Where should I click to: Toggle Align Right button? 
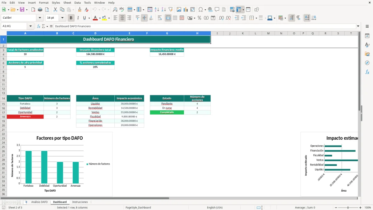pos(129,18)
